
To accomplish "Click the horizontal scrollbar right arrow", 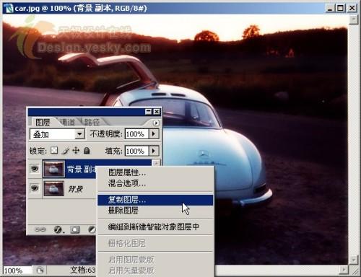I will tap(344, 270).
